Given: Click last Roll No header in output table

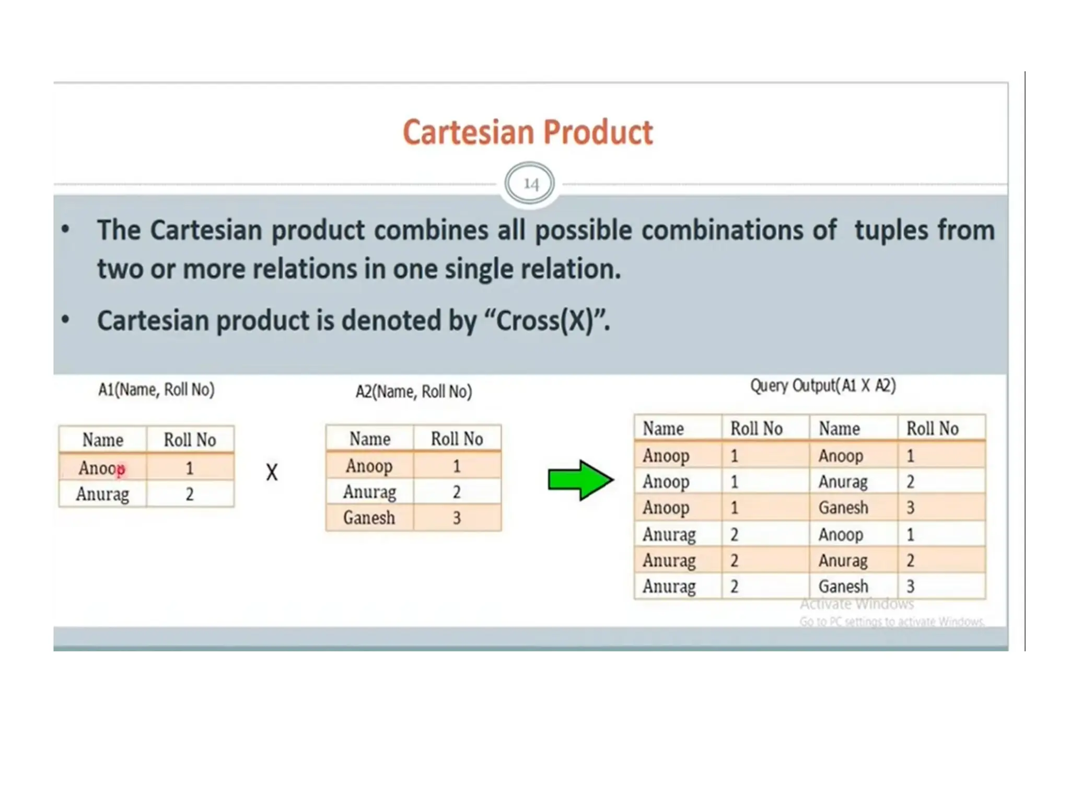Looking at the screenshot, I should [x=932, y=429].
